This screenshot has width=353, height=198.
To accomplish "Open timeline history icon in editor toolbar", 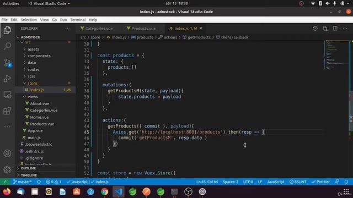I will point(315,28).
